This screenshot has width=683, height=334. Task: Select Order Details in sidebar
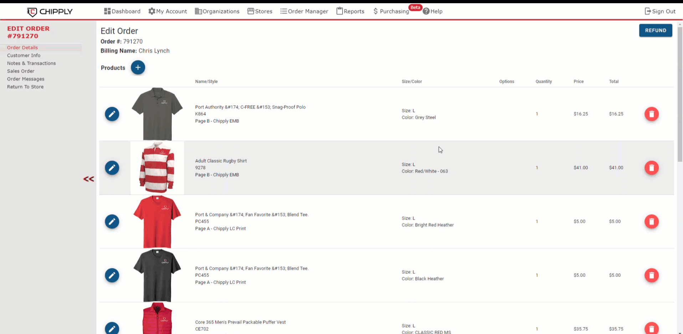point(22,47)
